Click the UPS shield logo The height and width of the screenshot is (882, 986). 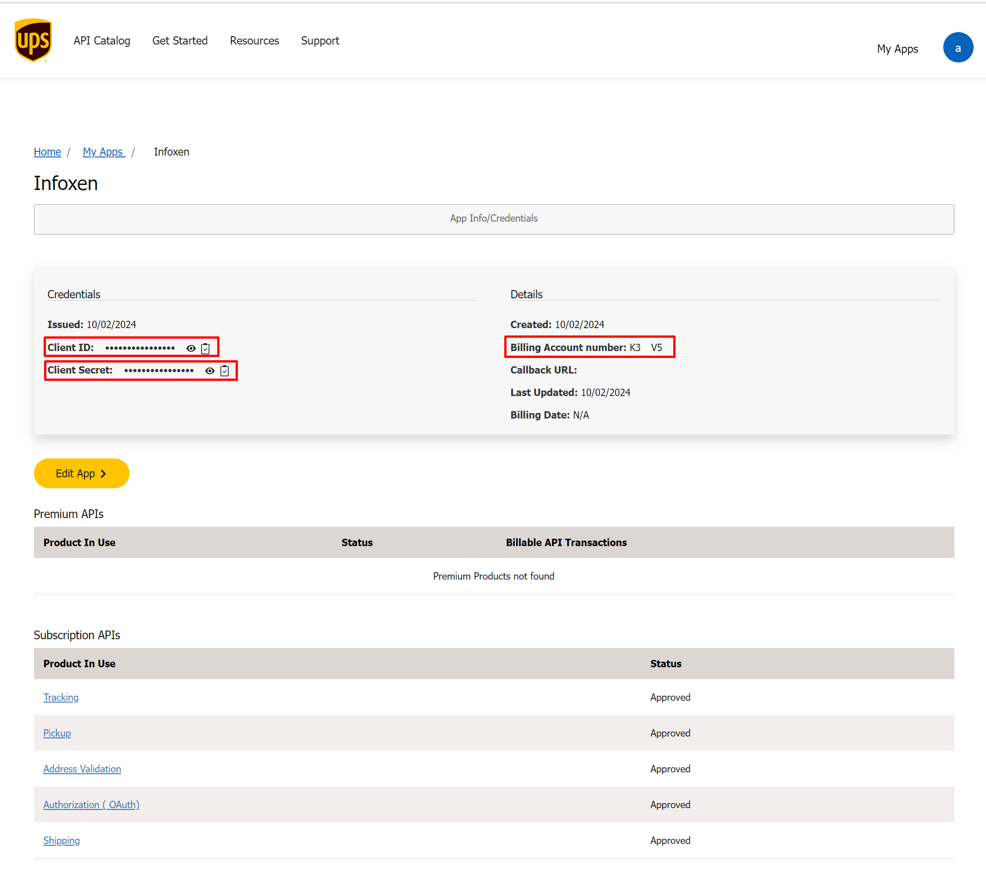tap(33, 41)
